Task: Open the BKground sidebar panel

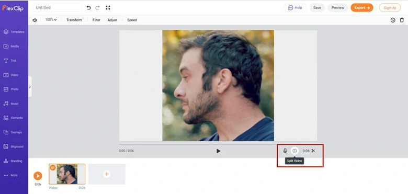Action: 13,146
